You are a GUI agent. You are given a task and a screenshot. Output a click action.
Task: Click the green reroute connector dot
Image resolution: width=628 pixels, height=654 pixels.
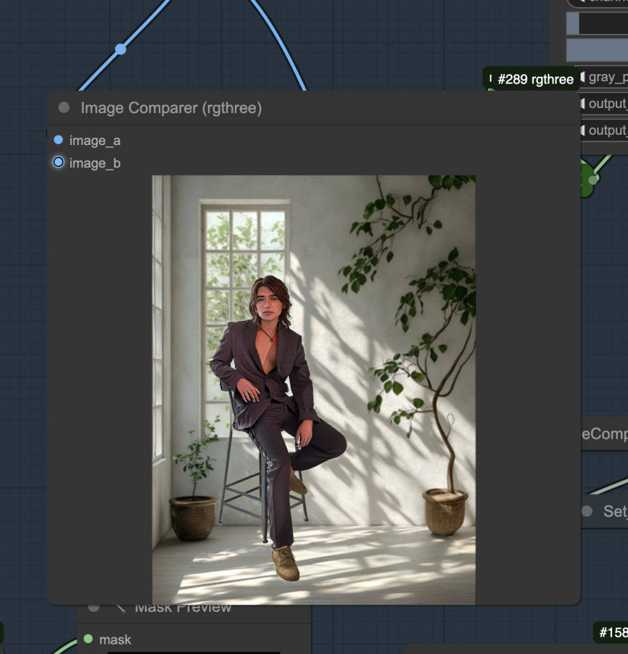[x=592, y=179]
